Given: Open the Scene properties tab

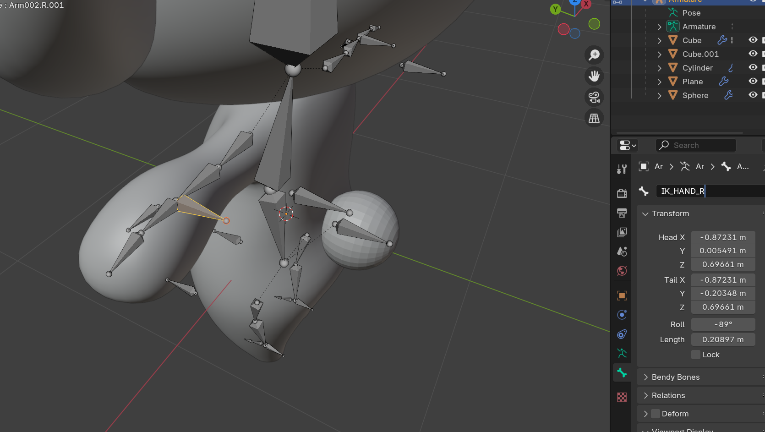Looking at the screenshot, I should click(622, 252).
